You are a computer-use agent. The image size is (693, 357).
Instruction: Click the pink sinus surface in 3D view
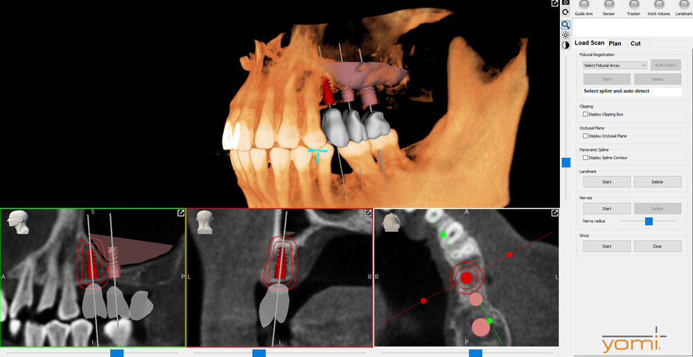362,74
